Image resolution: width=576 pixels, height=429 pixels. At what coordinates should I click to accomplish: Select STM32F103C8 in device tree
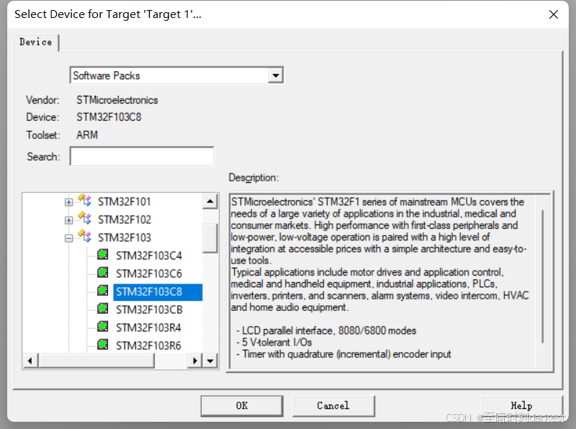click(x=158, y=292)
